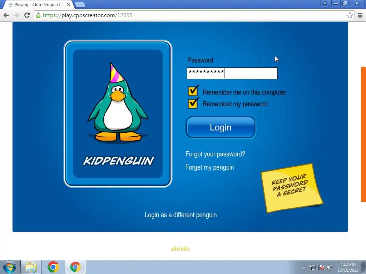Restore down the Chrome window
The image size is (366, 274).
(x=345, y=3)
